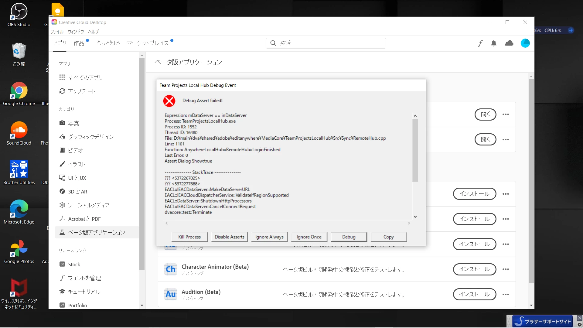The image size is (583, 328).
Task: Open すべてのアプリ in sidebar
Action: (81, 77)
